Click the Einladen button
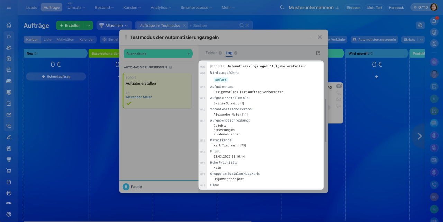This screenshot has width=443, height=222. tap(353, 7)
